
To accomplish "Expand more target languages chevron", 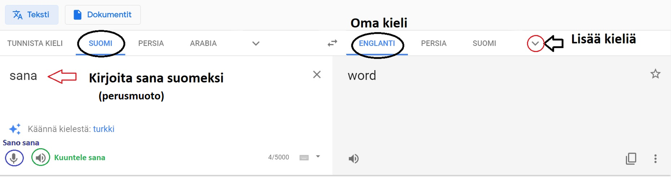I will (x=535, y=43).
